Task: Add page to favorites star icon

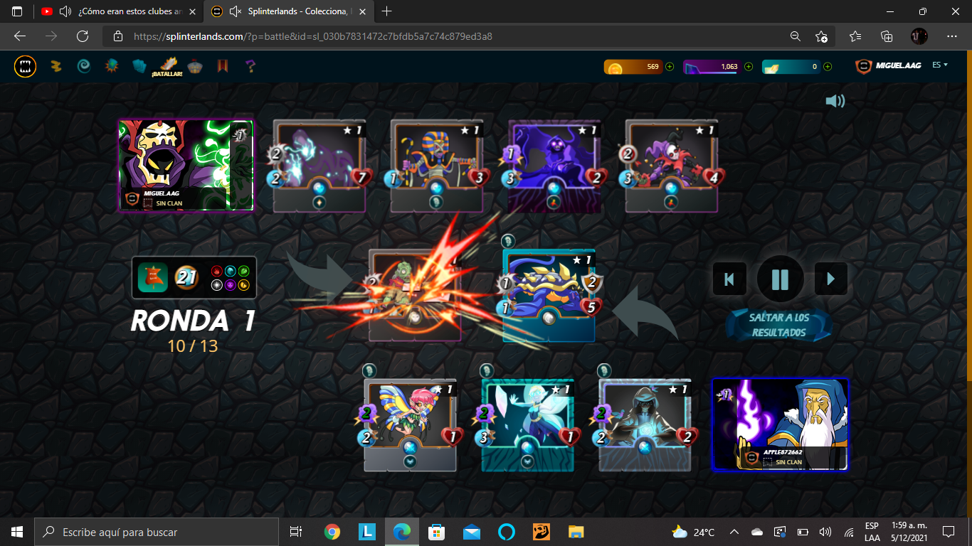Action: point(821,36)
